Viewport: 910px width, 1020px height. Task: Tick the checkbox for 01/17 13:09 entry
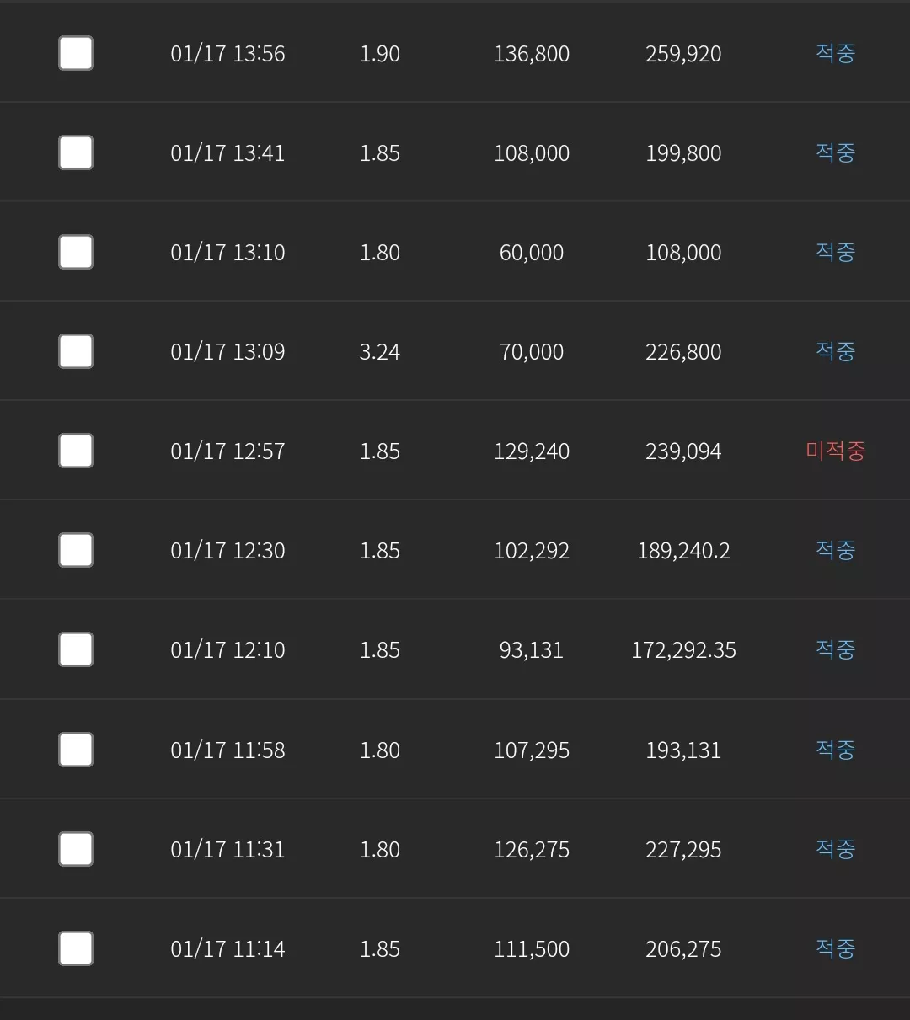point(76,351)
